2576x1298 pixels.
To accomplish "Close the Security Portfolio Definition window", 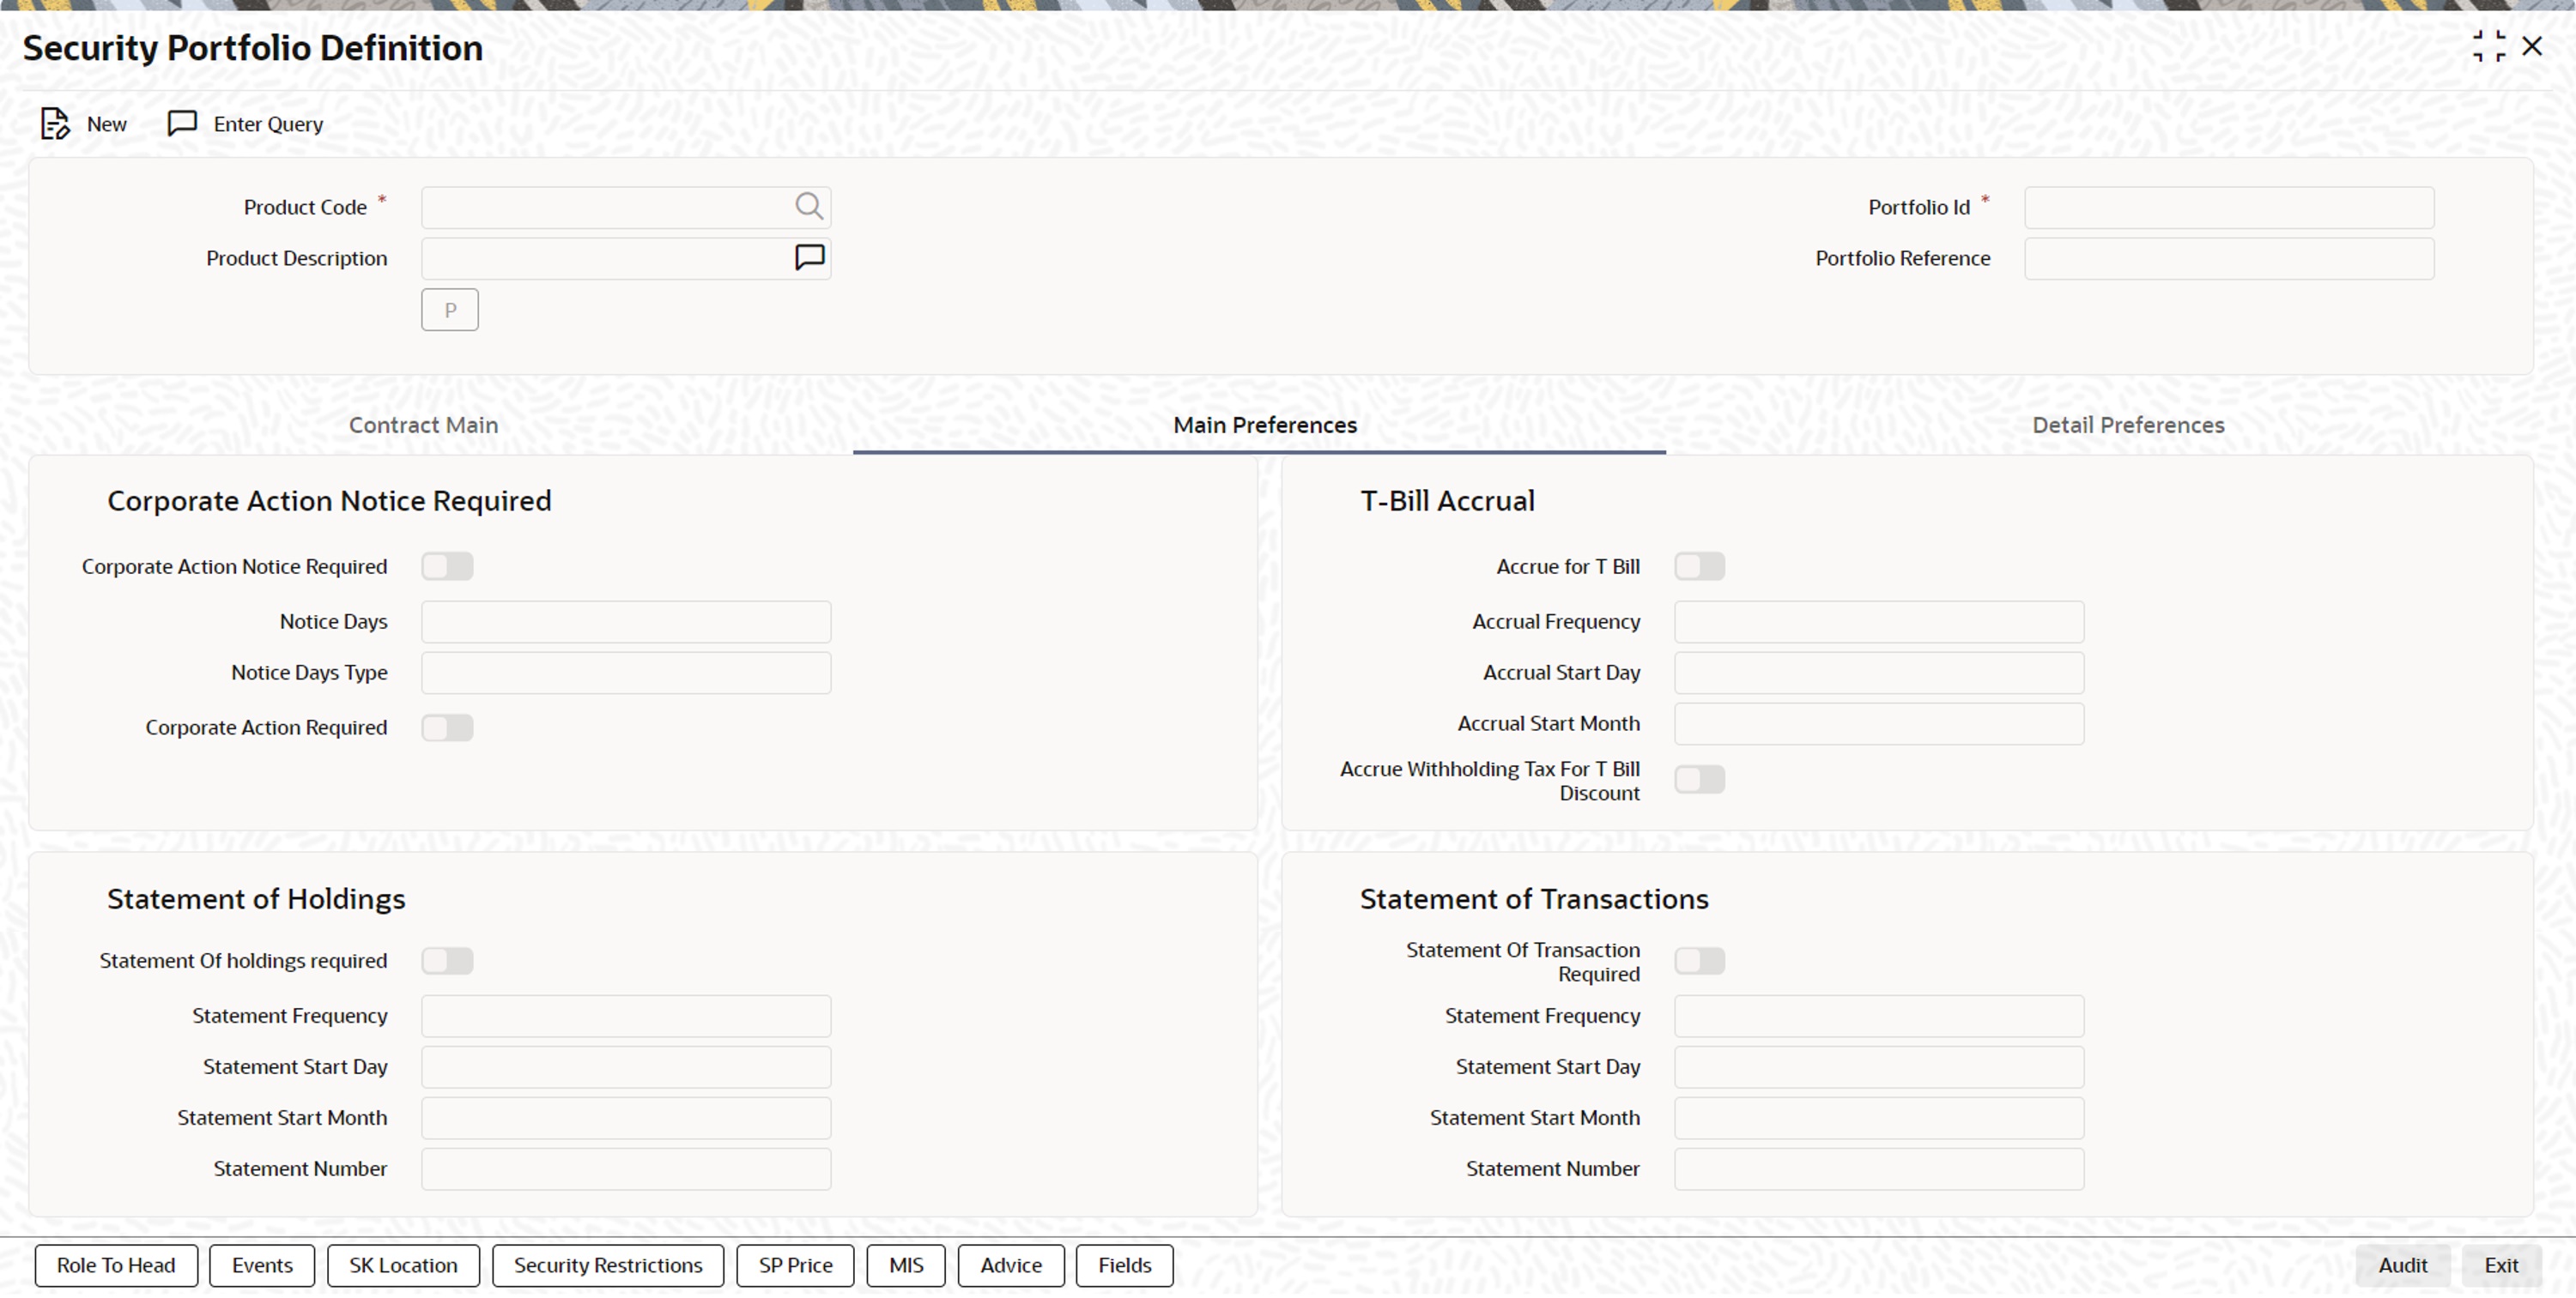I will [2532, 47].
